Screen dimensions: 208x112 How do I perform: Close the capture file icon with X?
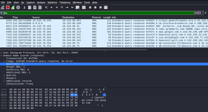click(35, 8)
